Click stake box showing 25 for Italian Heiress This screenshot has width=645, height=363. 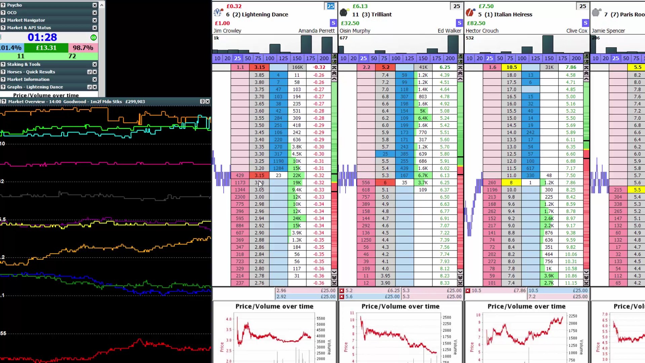(583, 6)
